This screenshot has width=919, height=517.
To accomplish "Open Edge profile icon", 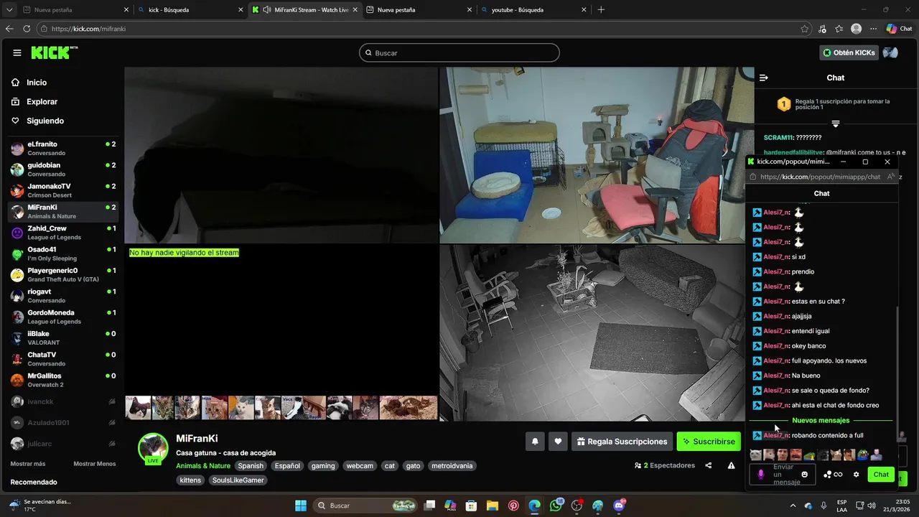I will tap(856, 29).
